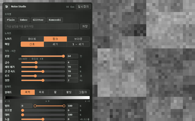Select the 흑체 palette
195x121 pixels.
pos(41,92)
